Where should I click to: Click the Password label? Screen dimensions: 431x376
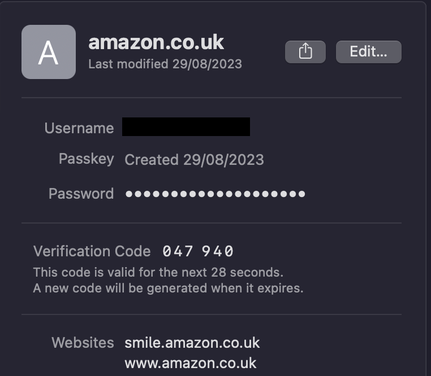coord(81,194)
